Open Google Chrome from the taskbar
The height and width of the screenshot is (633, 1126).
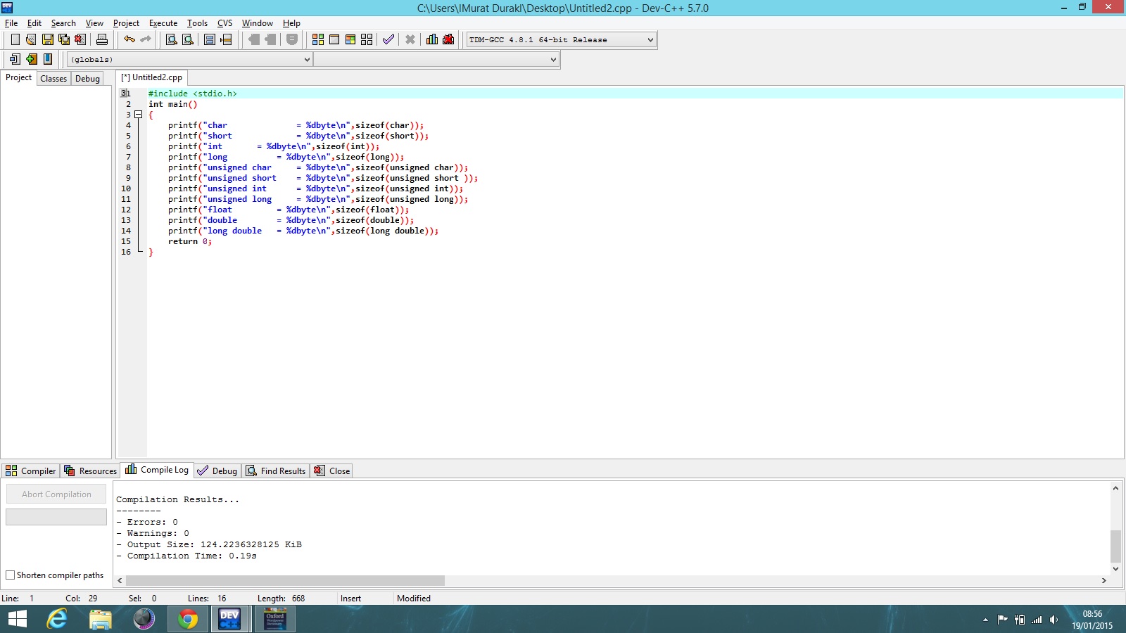pyautogui.click(x=187, y=619)
